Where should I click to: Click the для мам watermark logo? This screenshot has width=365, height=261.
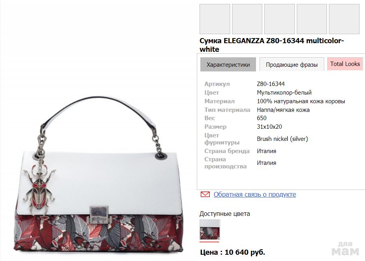click(x=345, y=248)
